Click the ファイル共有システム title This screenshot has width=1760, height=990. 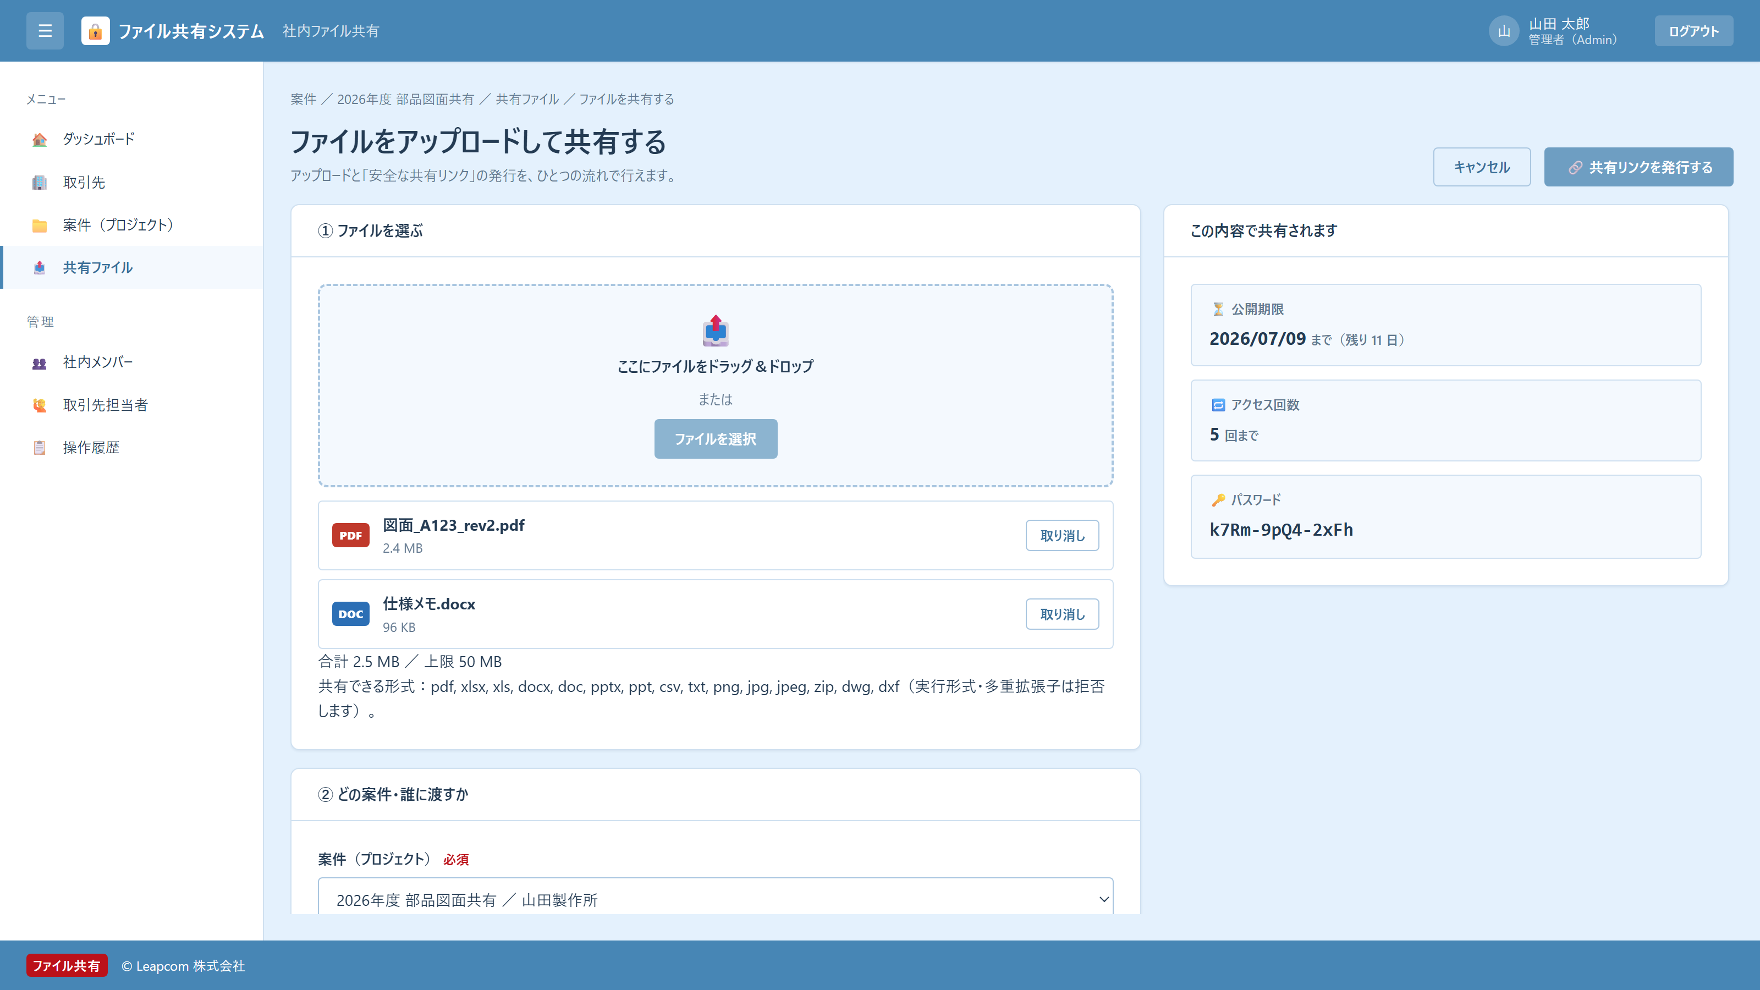click(191, 31)
